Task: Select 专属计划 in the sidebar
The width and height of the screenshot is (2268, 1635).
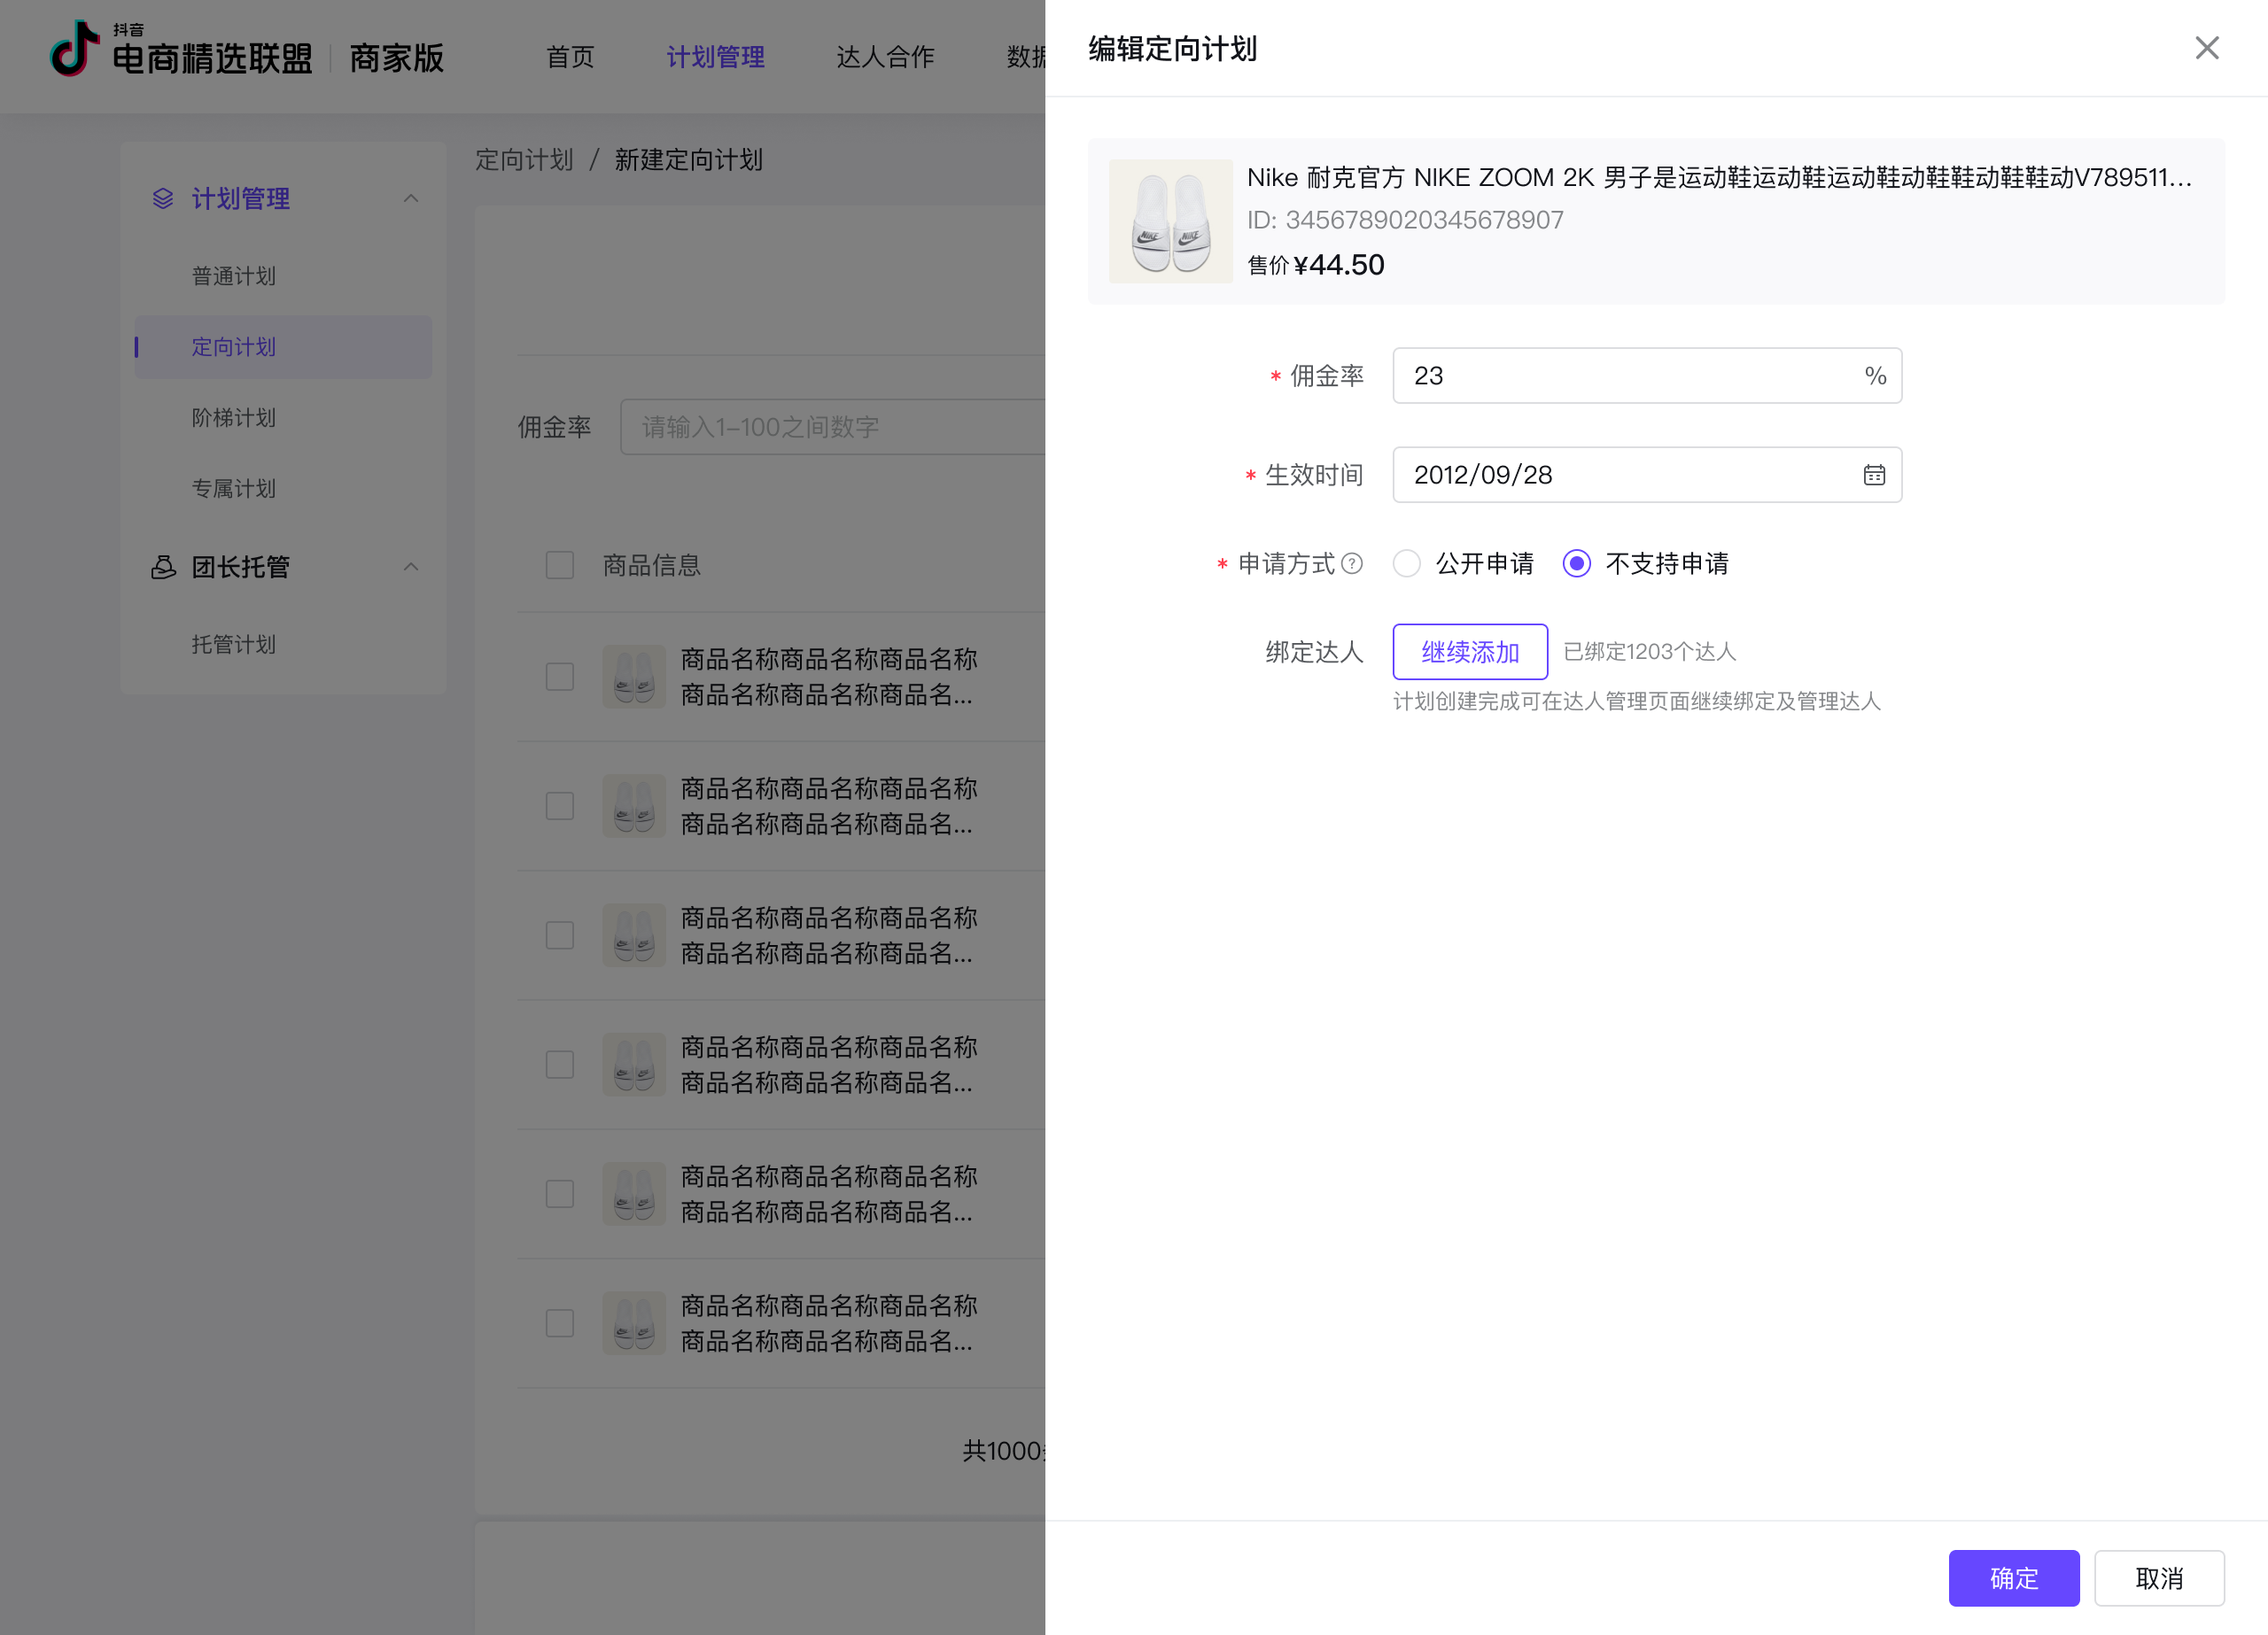Action: coord(234,489)
